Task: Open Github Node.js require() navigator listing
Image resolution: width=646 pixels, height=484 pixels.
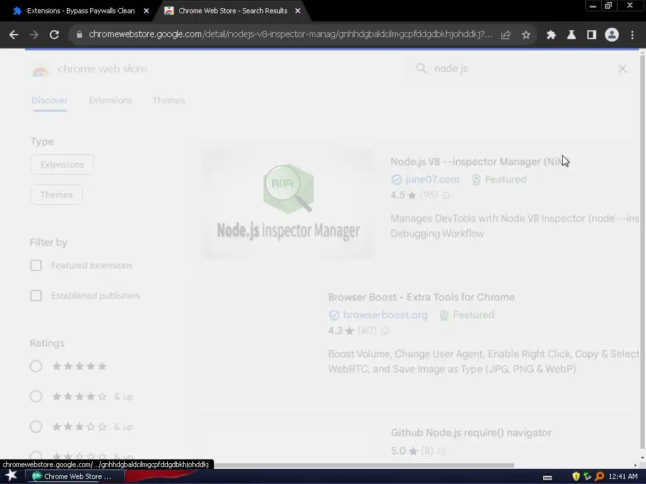Action: [x=471, y=433]
